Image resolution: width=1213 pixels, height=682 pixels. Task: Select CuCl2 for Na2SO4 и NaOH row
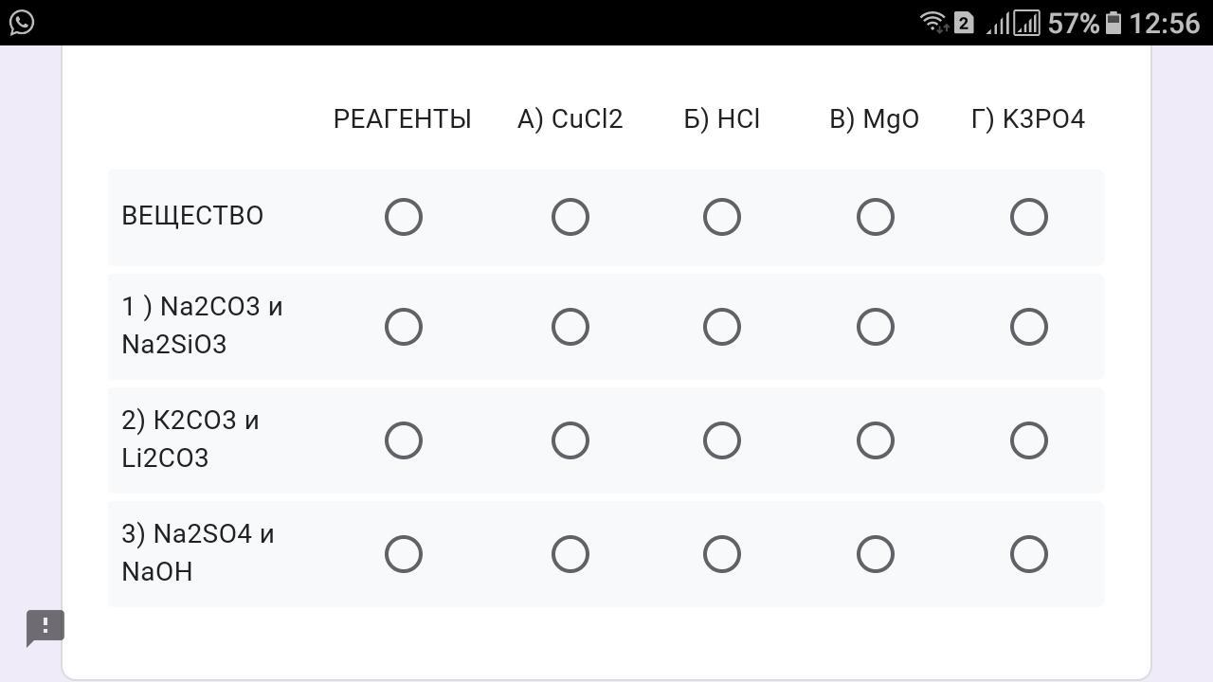point(570,554)
